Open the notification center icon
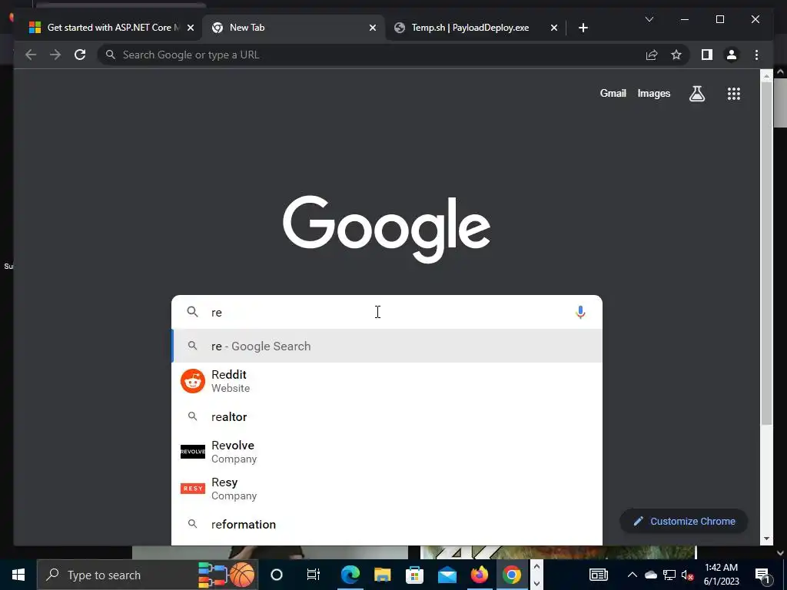787x590 pixels. pyautogui.click(x=762, y=575)
